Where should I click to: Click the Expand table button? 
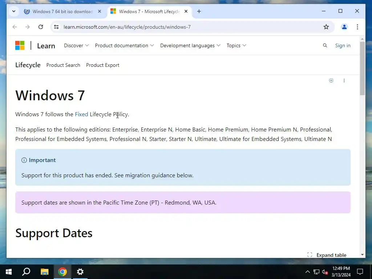(327, 255)
